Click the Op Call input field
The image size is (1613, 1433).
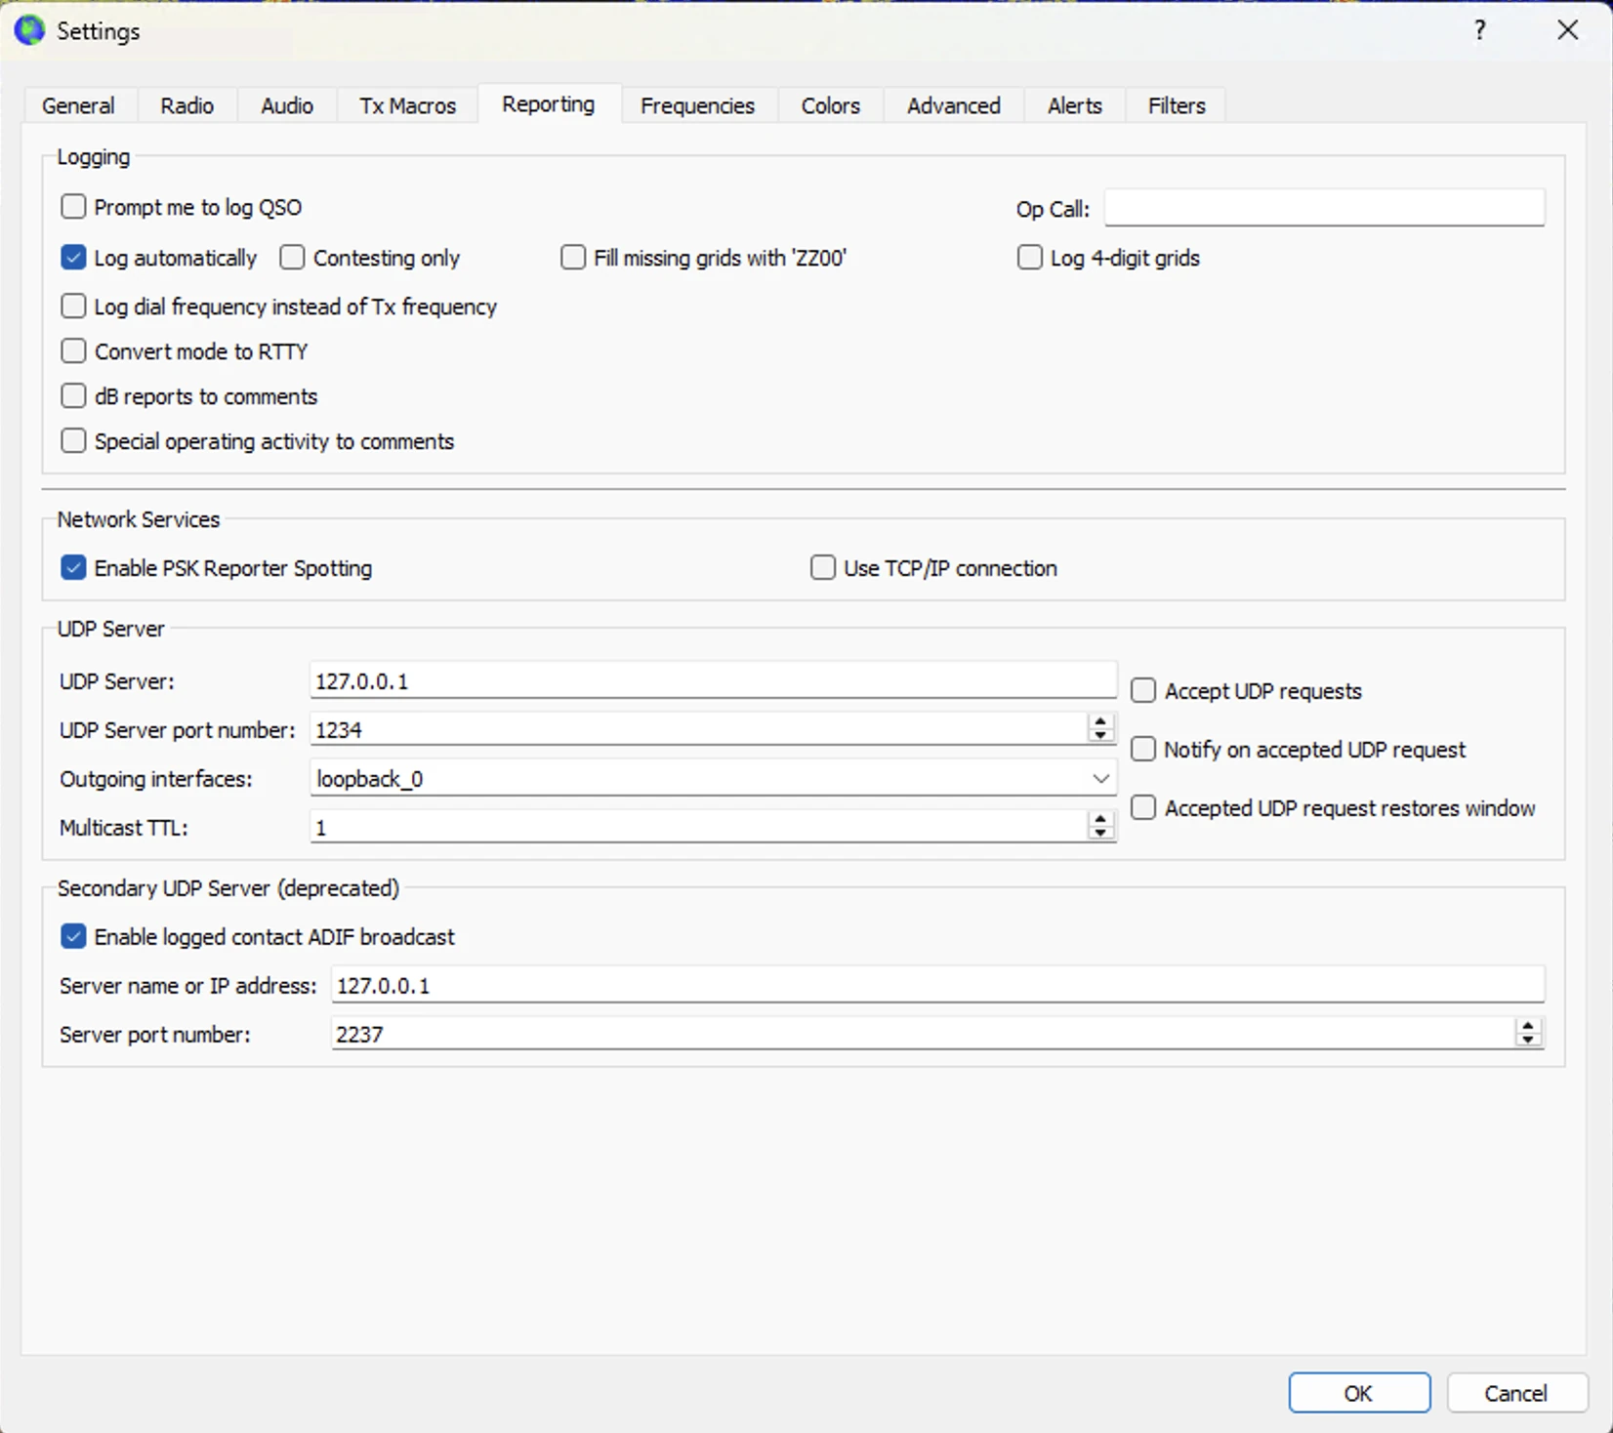pos(1325,208)
